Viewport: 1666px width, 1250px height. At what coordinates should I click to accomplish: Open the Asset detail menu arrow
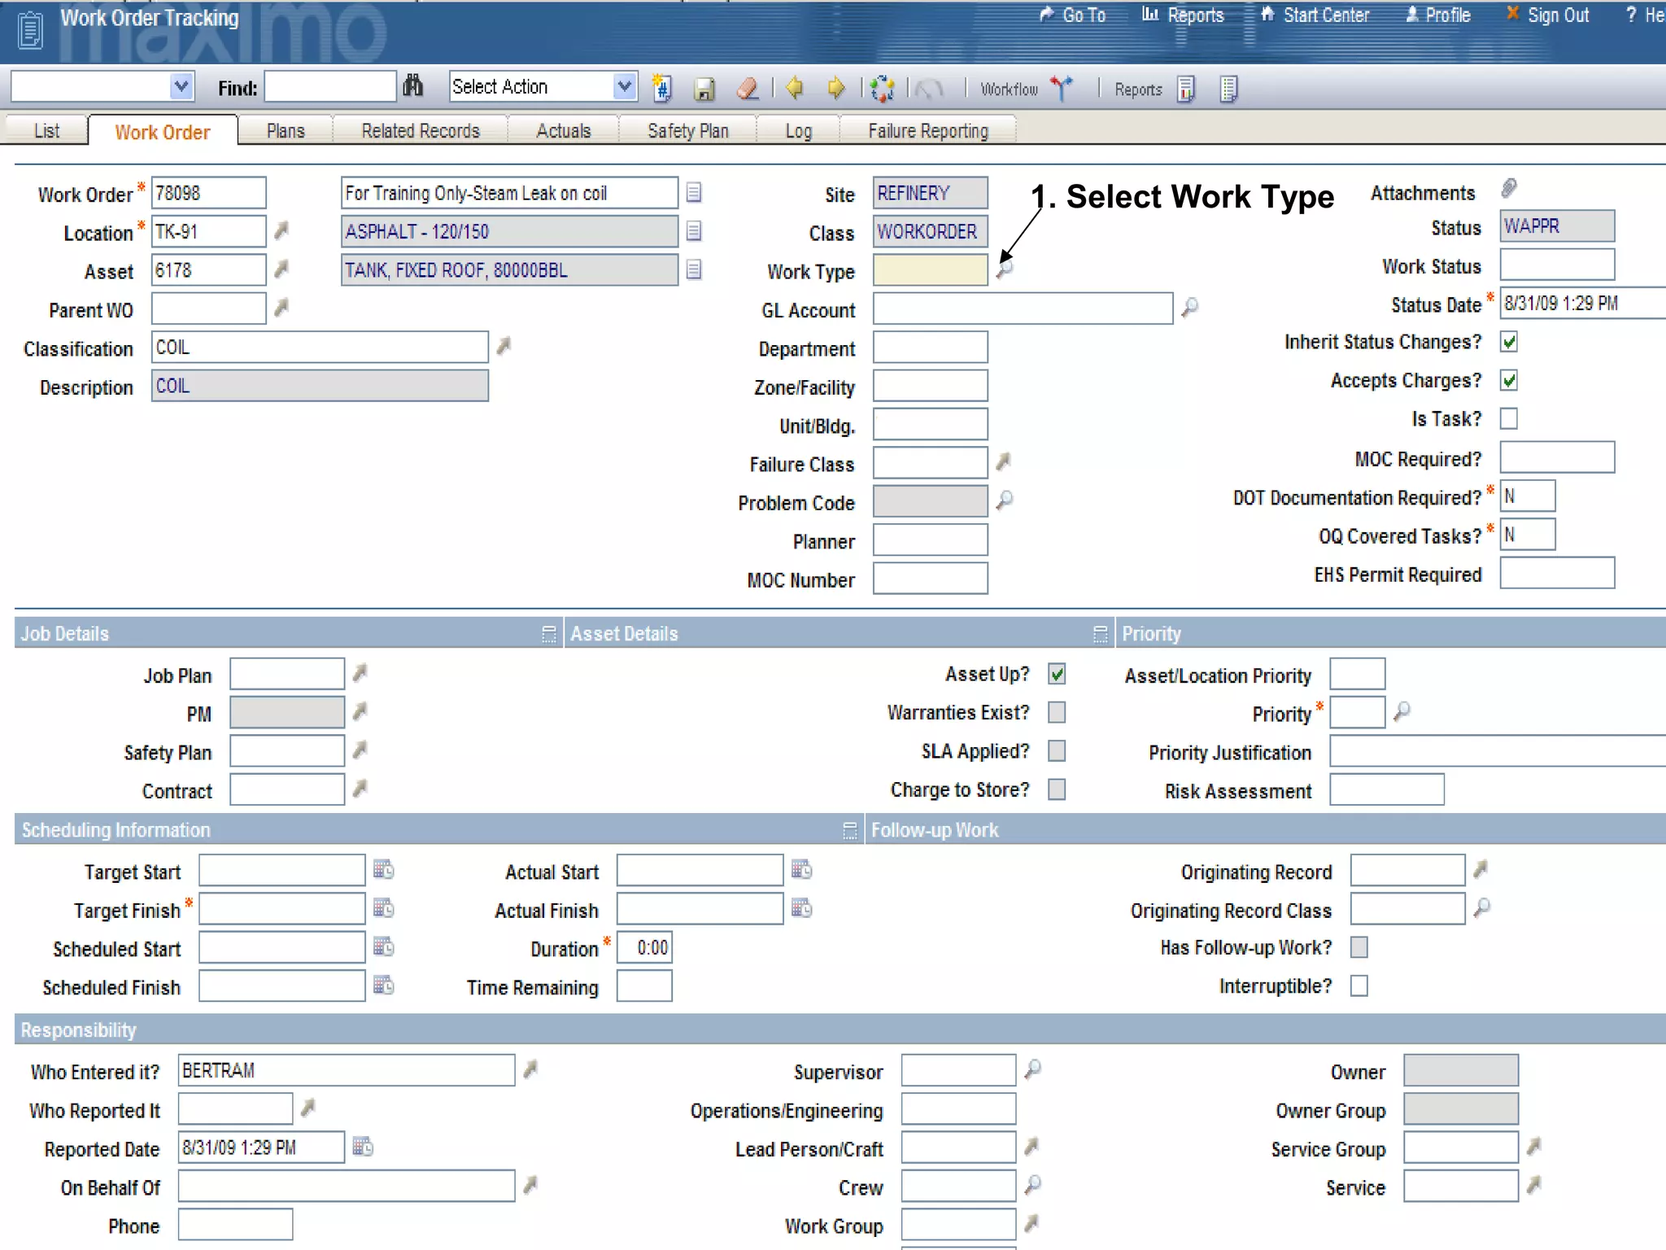point(281,269)
